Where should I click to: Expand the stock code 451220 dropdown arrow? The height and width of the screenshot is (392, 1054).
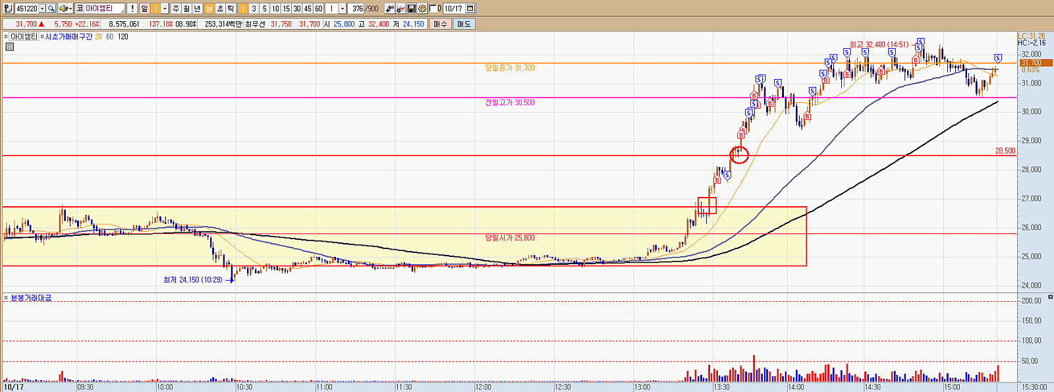pyautogui.click(x=42, y=9)
